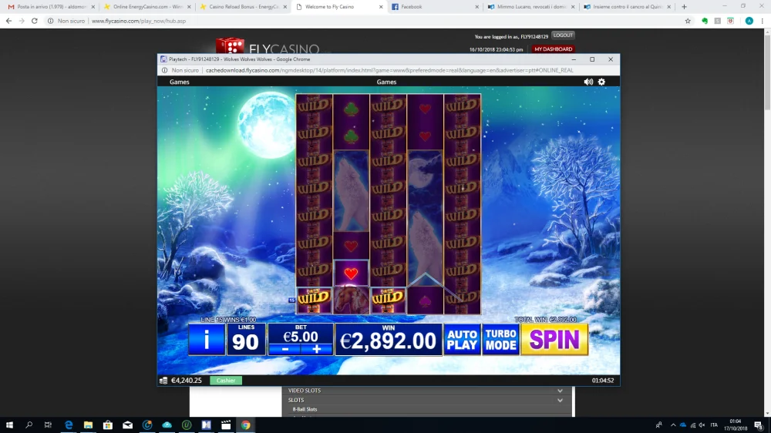771x433 pixels.
Task: Open Task View on taskbar
Action: (x=48, y=425)
